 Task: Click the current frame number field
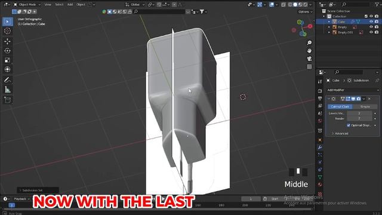pos(251,199)
